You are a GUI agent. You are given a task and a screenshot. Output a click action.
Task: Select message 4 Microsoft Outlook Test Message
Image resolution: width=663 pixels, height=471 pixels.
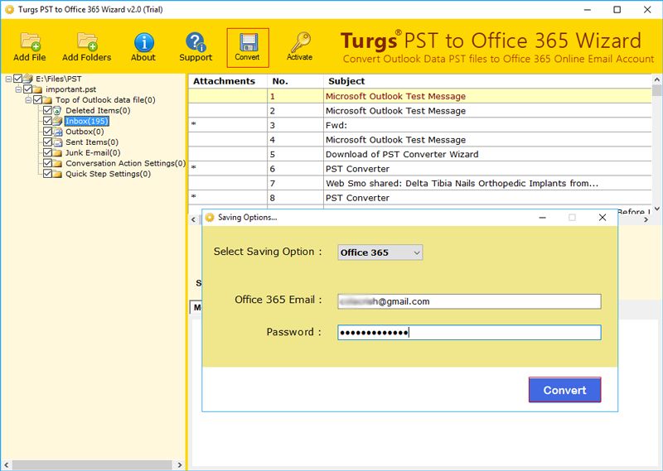(420, 140)
